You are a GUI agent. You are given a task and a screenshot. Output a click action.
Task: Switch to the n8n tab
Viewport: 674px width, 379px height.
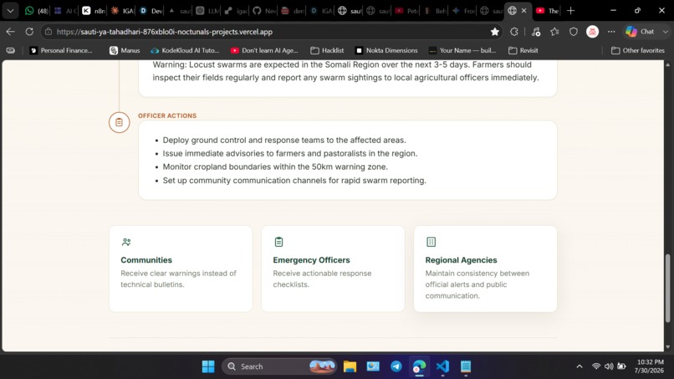94,11
